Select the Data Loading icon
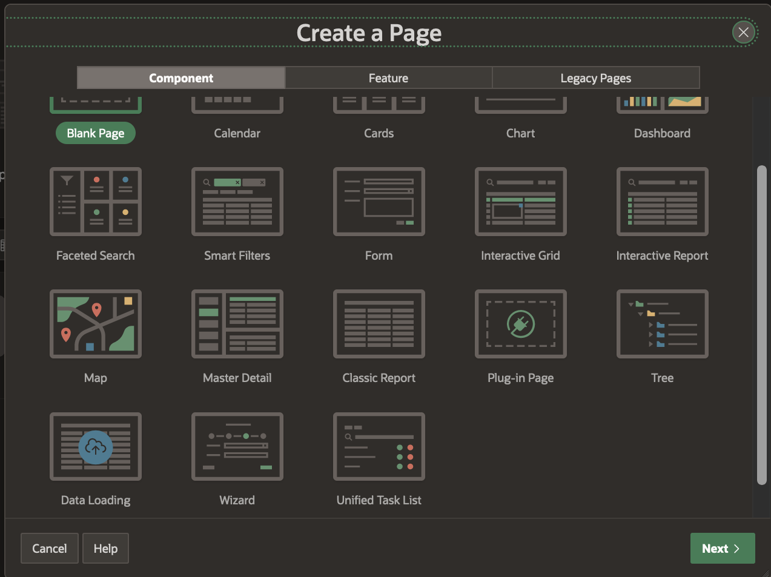The image size is (771, 577). 96,447
